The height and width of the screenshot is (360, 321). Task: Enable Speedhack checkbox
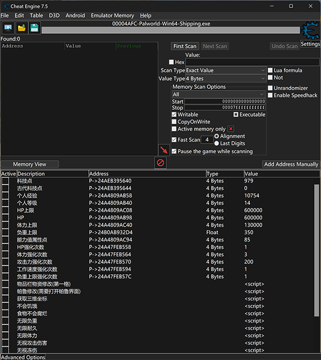point(270,95)
